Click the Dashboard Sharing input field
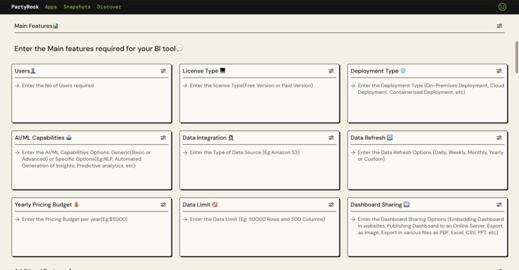Image resolution: width=519 pixels, height=270 pixels. (428, 235)
